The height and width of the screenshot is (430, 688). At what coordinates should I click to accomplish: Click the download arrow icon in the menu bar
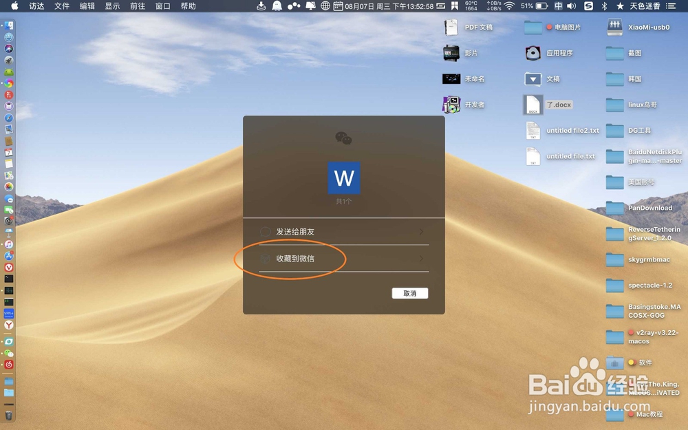261,6
